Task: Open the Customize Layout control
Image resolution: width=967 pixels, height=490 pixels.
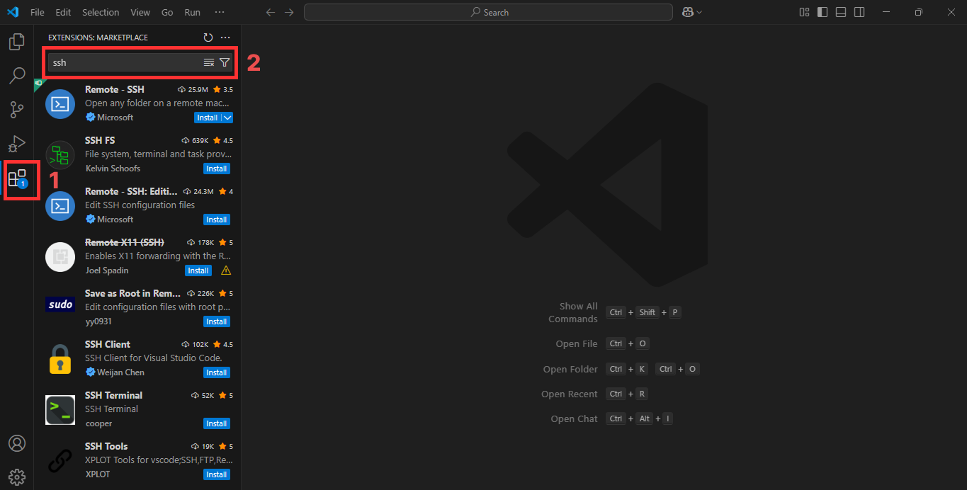Action: point(803,12)
